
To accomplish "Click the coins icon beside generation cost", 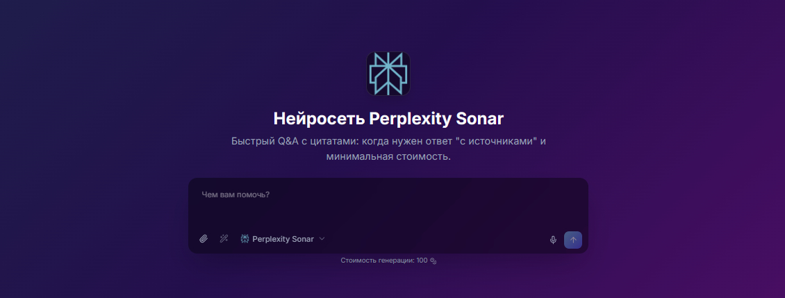I will point(433,261).
